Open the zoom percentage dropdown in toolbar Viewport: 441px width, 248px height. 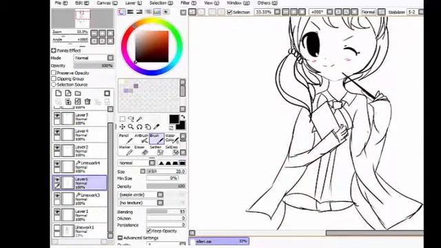pos(277,12)
